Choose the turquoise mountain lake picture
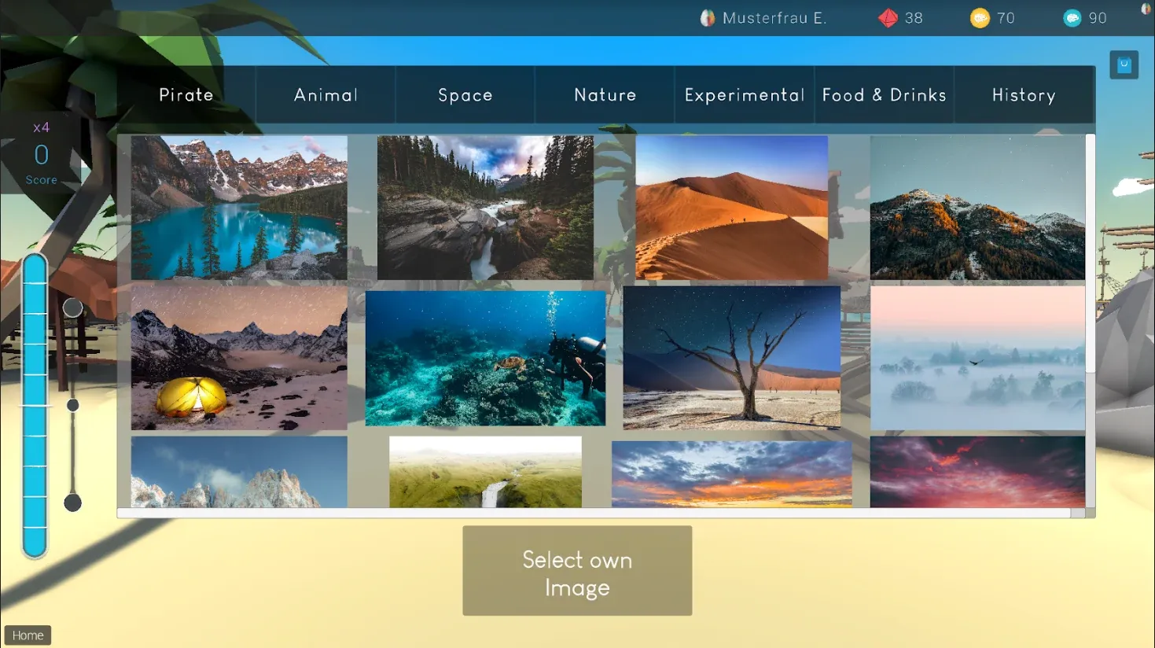The height and width of the screenshot is (648, 1155). point(239,208)
